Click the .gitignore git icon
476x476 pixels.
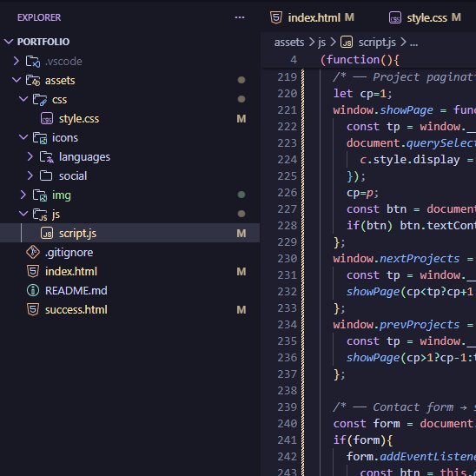coord(33,252)
